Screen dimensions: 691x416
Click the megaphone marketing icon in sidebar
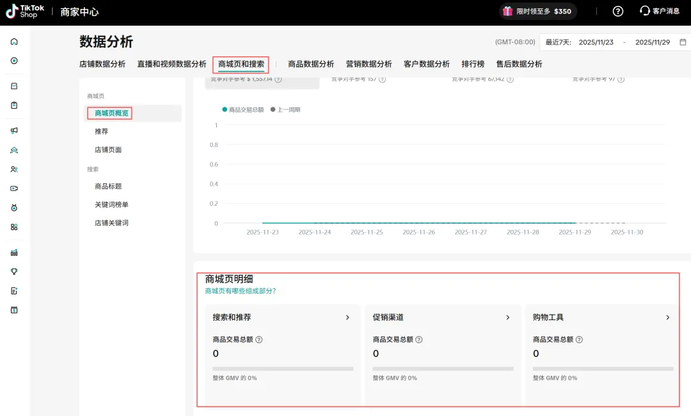click(x=14, y=130)
